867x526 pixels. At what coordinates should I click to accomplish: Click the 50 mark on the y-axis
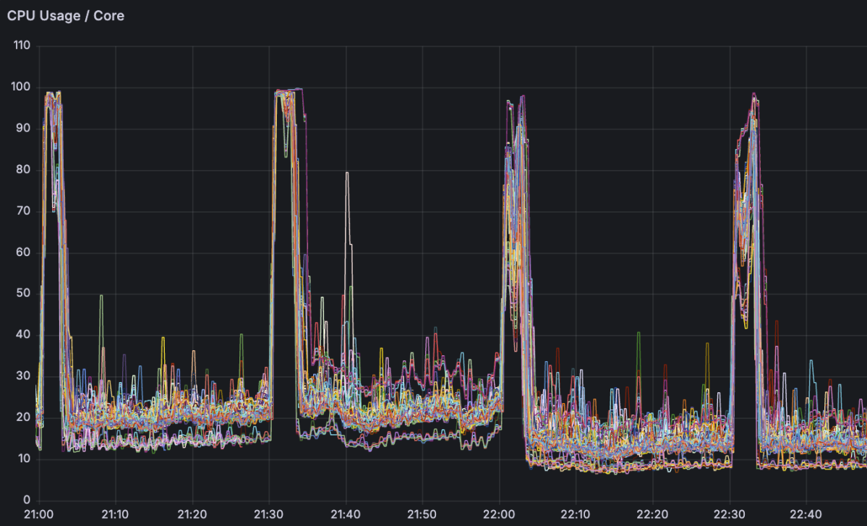pos(25,292)
